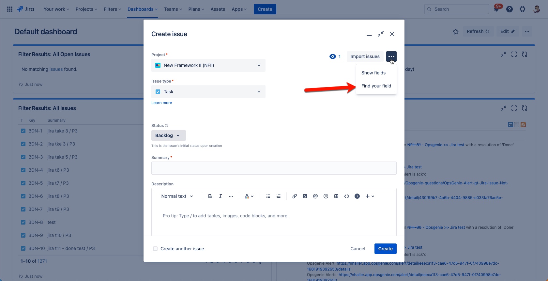The height and width of the screenshot is (281, 548).
Task: Select Find your field option
Action: [x=376, y=86]
